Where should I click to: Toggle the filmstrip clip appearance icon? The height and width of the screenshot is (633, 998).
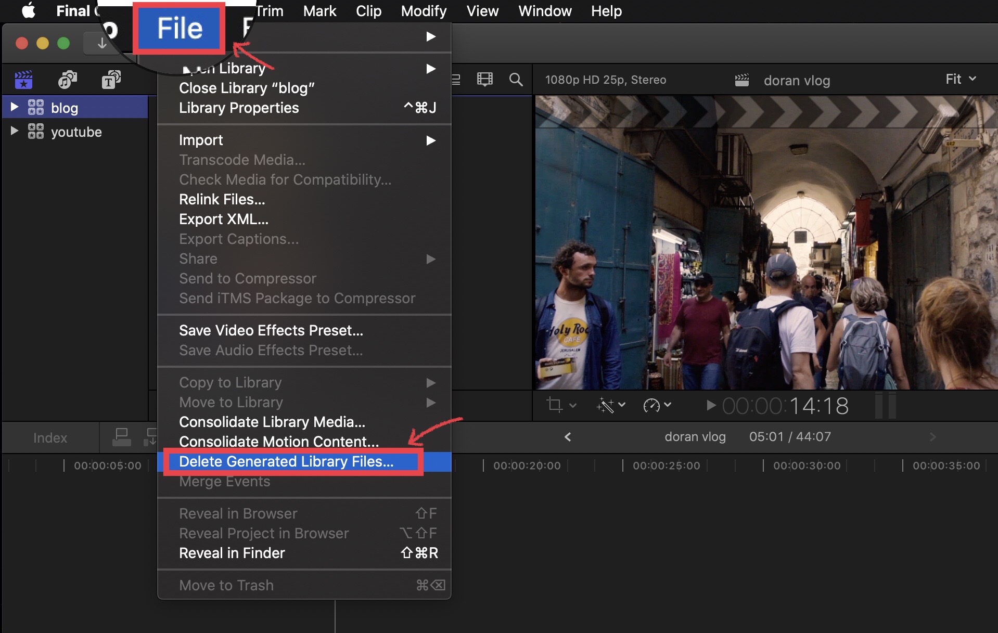coord(484,80)
